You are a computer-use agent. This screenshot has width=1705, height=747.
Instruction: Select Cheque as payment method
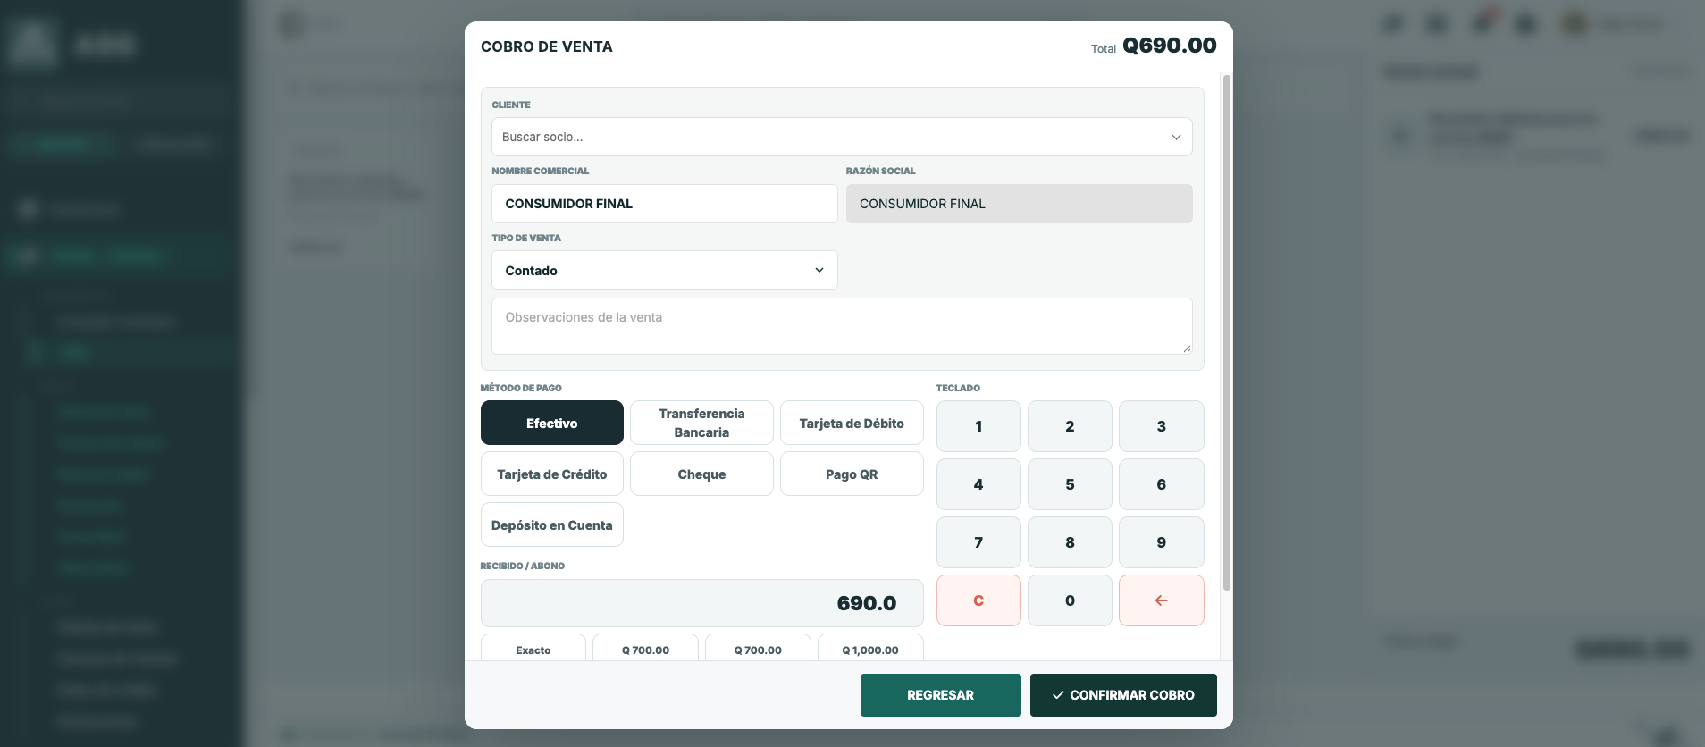(x=701, y=474)
